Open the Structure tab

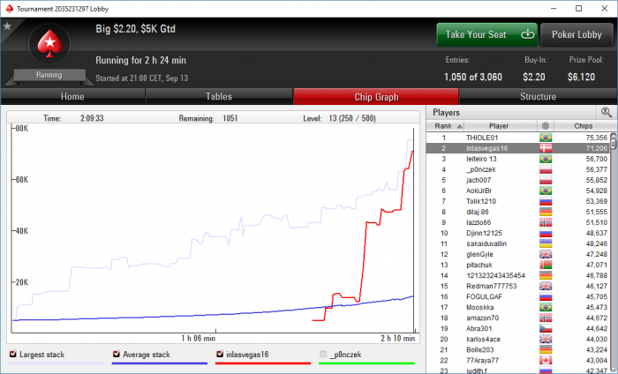[538, 96]
